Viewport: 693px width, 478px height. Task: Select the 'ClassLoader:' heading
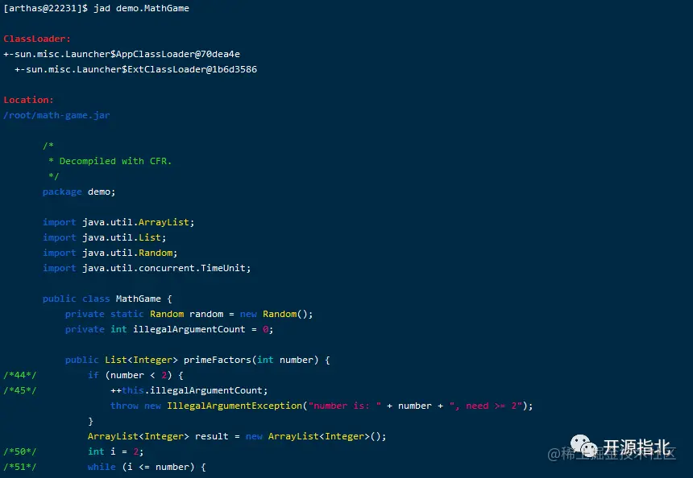(x=37, y=39)
